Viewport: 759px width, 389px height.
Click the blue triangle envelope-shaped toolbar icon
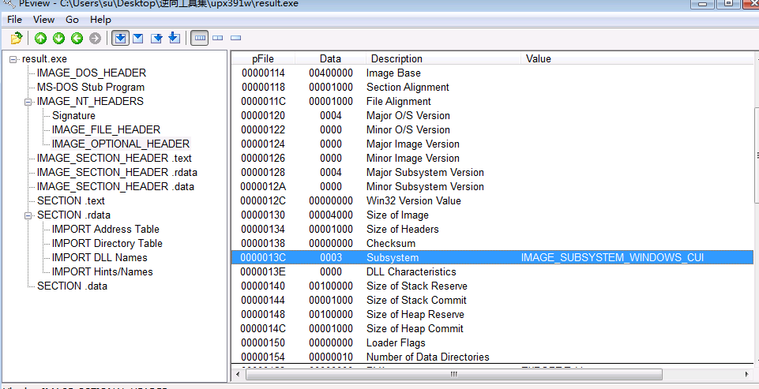tap(138, 38)
